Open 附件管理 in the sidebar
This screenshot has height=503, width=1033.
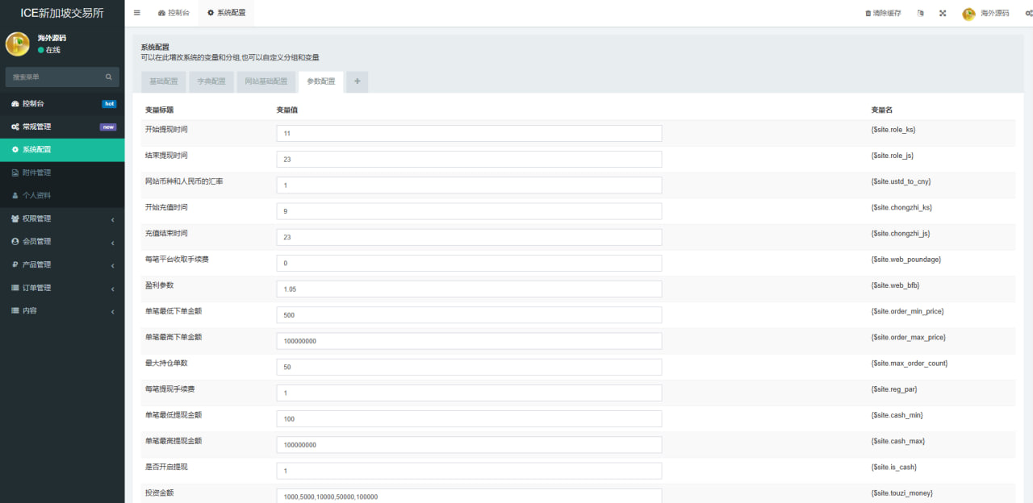(36, 173)
